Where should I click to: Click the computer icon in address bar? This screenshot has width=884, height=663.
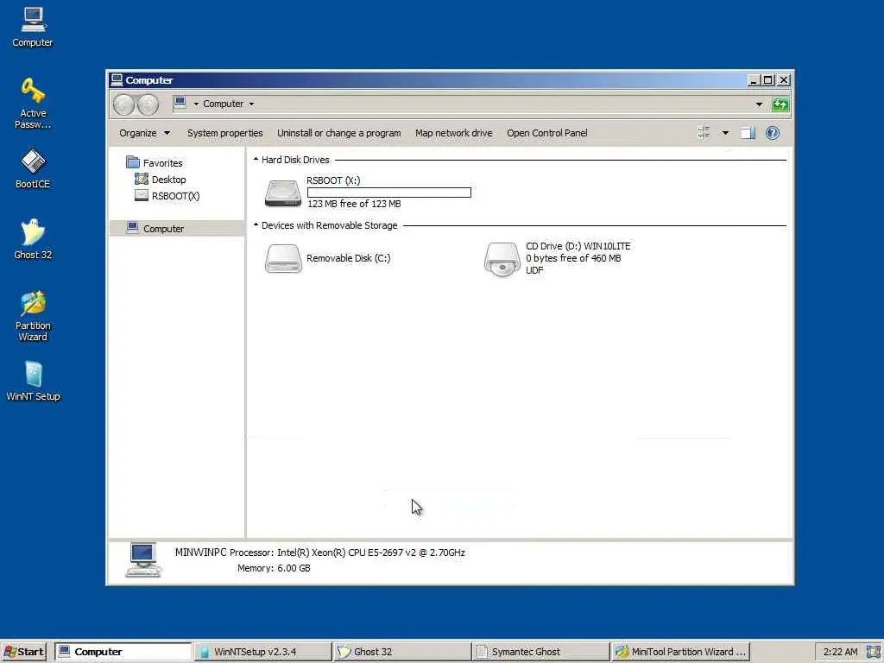click(180, 103)
